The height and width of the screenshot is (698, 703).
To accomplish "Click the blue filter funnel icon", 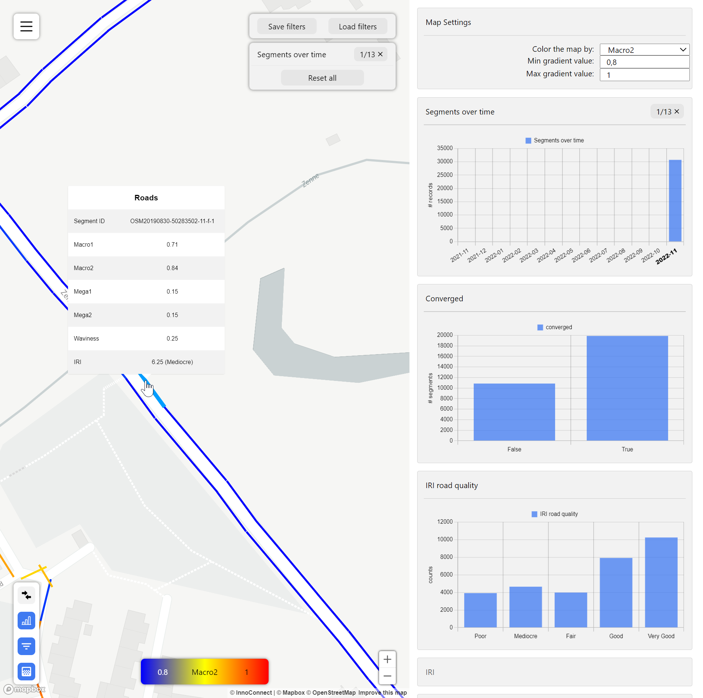I will click(x=26, y=646).
